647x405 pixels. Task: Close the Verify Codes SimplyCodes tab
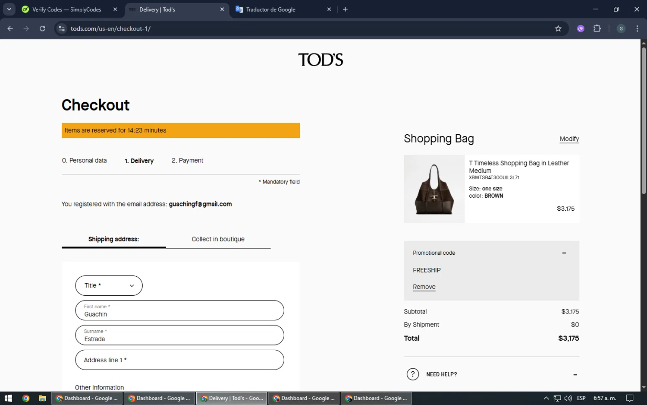pyautogui.click(x=115, y=9)
